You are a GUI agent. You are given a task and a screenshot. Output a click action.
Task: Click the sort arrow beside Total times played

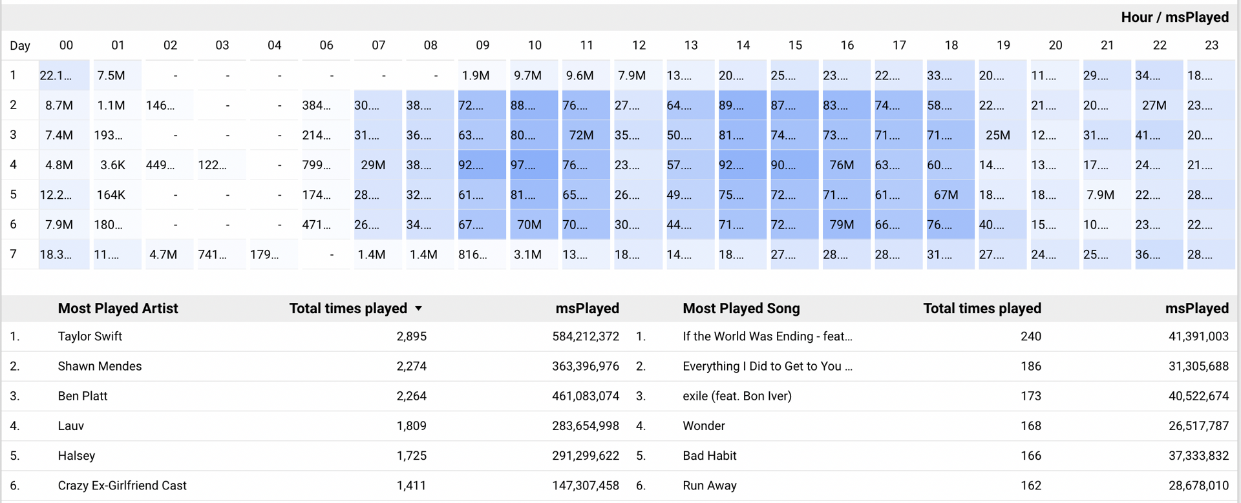click(x=419, y=309)
